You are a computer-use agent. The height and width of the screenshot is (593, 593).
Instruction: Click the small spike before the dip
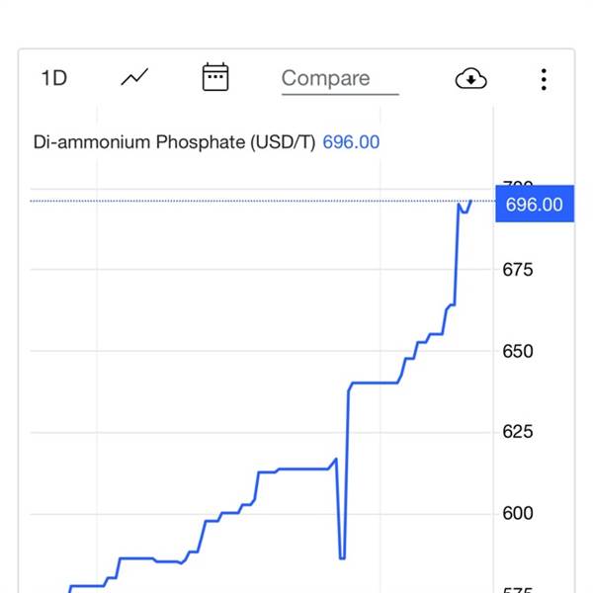click(336, 460)
